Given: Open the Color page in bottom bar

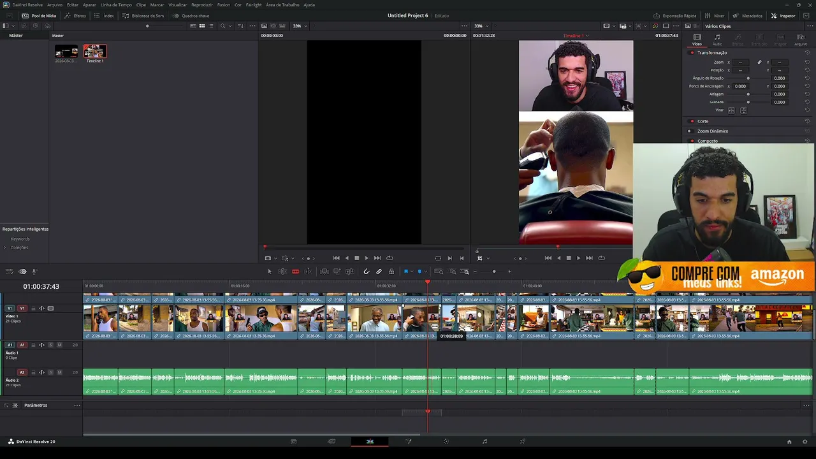Looking at the screenshot, I should click(x=446, y=441).
